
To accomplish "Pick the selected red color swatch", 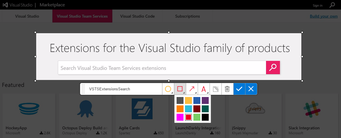I will [188, 117].
